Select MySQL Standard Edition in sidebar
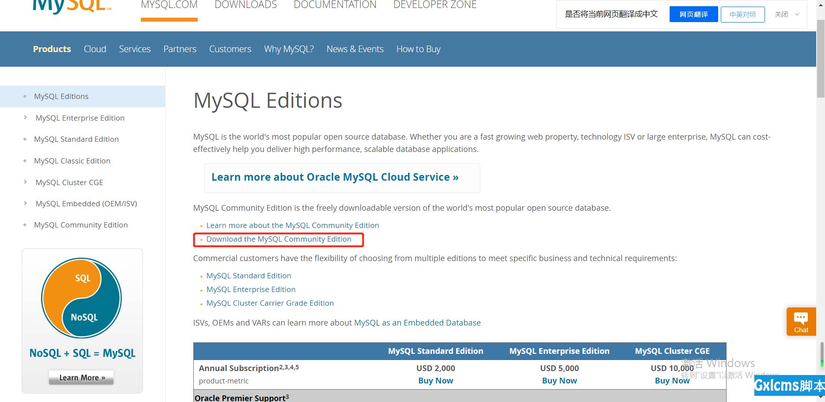 tap(76, 139)
